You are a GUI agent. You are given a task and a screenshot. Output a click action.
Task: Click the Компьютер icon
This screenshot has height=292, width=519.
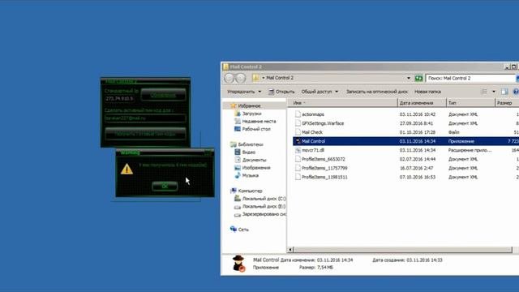[234, 191]
